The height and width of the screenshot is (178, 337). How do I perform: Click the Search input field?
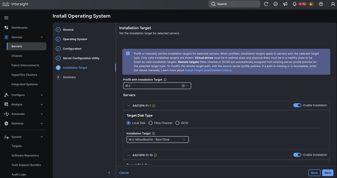point(234,4)
